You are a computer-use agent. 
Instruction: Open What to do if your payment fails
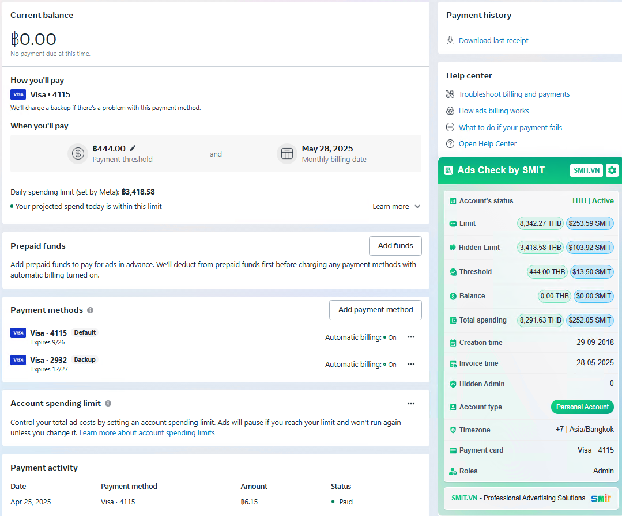click(511, 127)
